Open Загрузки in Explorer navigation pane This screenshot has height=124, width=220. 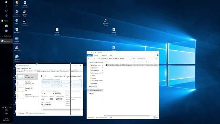95,68
